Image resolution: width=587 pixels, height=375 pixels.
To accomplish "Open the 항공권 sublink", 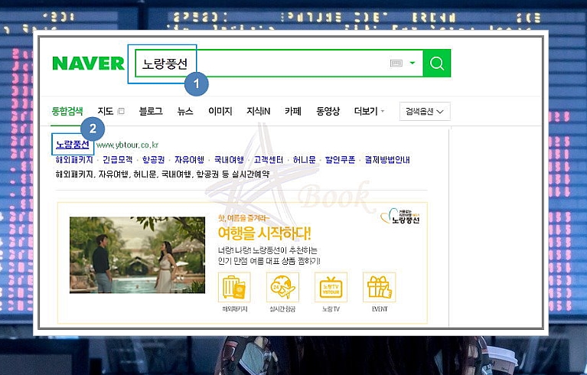I will point(154,160).
